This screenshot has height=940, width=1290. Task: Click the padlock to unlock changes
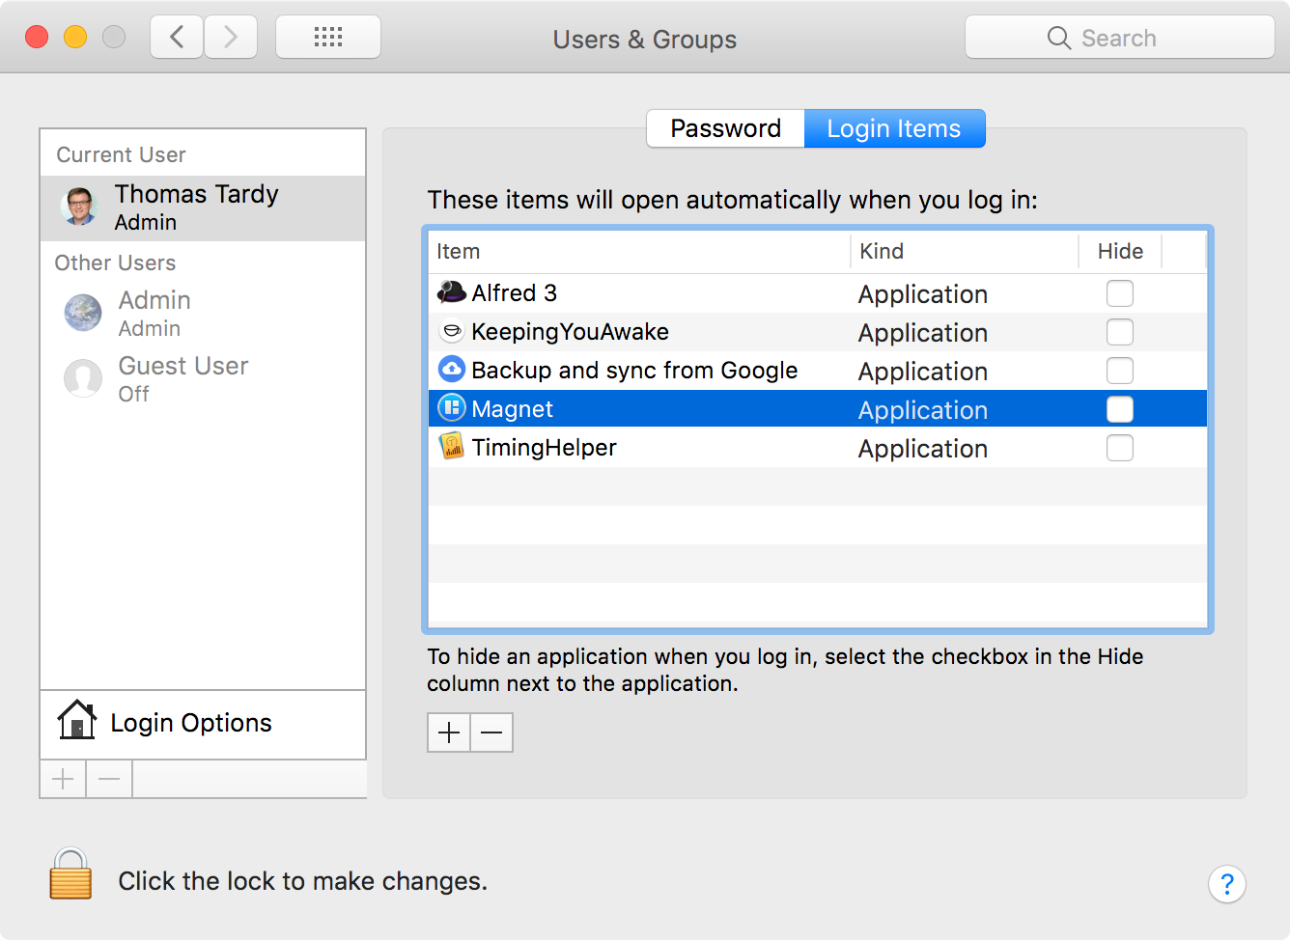(x=70, y=873)
